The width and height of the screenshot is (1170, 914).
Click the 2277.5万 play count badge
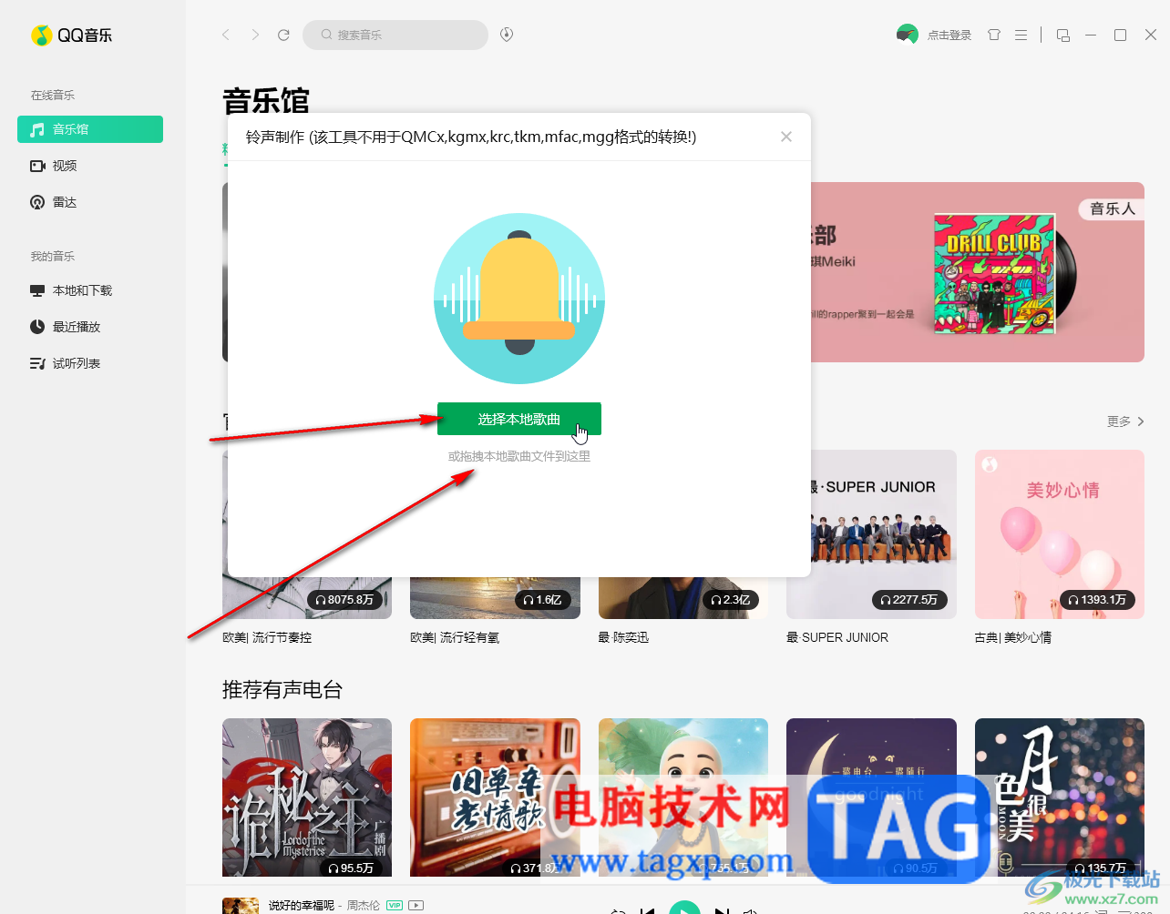pyautogui.click(x=910, y=600)
